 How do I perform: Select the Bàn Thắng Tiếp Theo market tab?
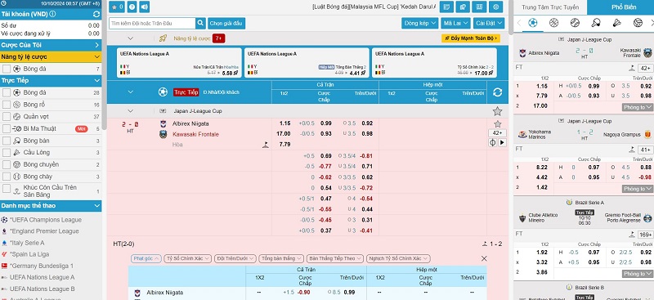coord(335,258)
